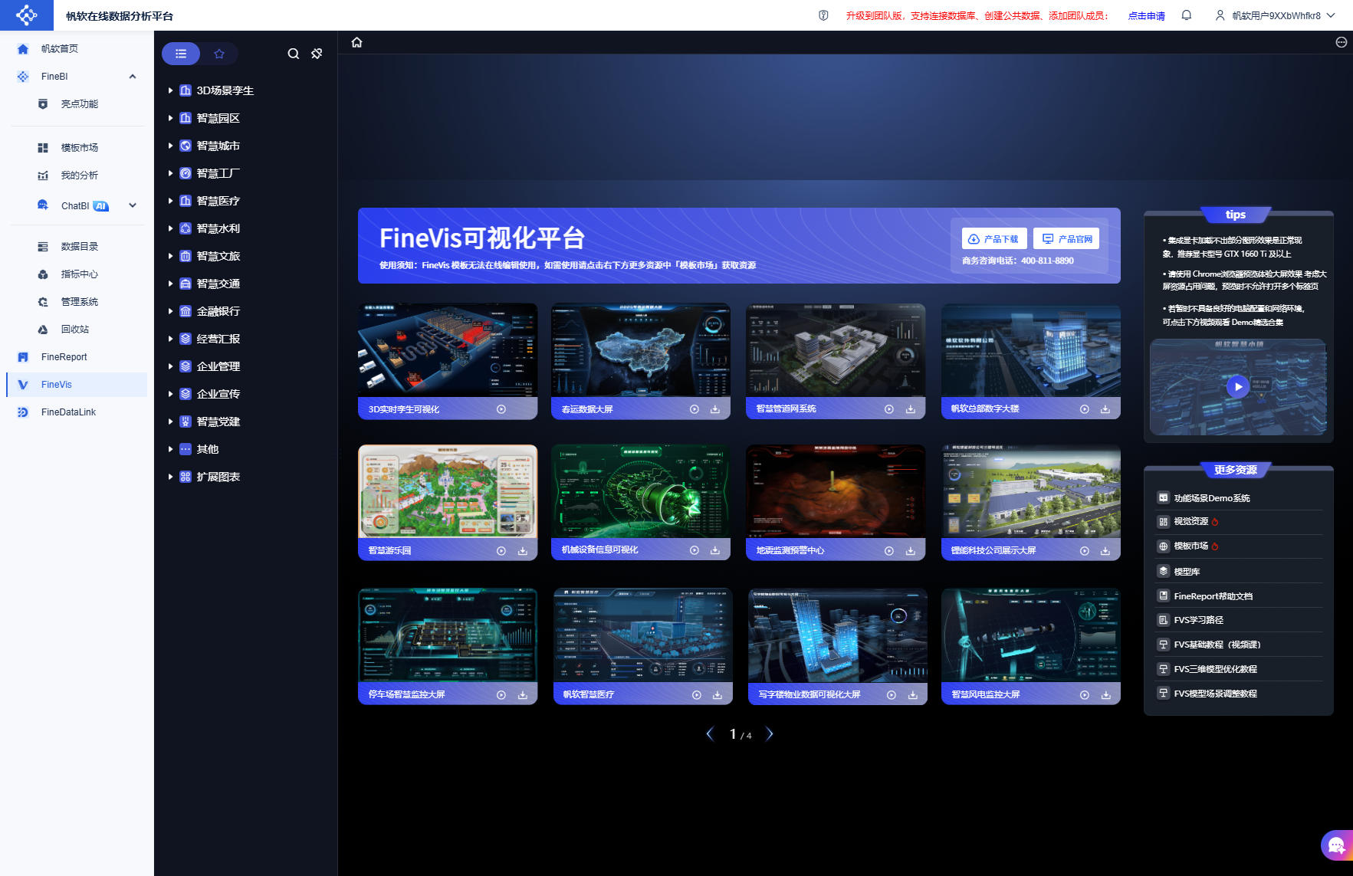
Task: Expand the 智慧城市 category
Action: [x=170, y=146]
